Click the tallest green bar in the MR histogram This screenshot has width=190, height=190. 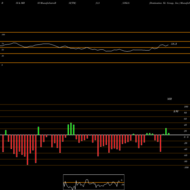pos(71,129)
